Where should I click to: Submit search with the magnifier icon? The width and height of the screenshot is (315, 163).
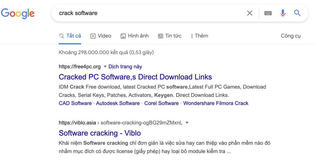(x=297, y=13)
